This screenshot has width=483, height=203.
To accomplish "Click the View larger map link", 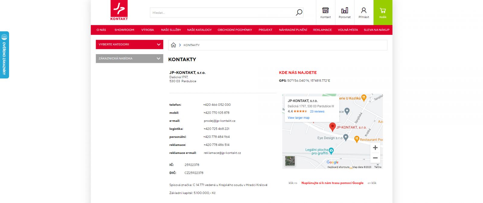I will pyautogui.click(x=298, y=118).
